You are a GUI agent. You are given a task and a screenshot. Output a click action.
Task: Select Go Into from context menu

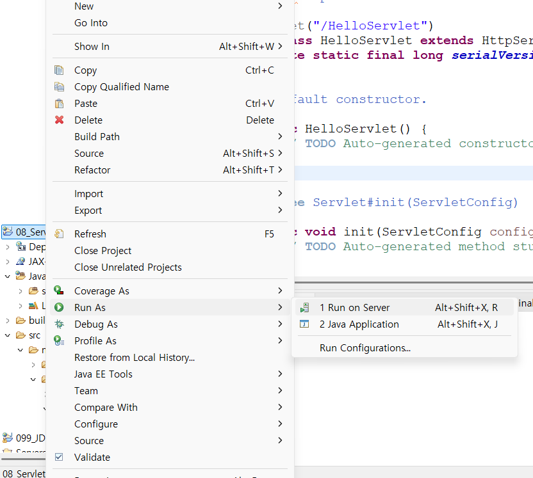(x=170, y=23)
